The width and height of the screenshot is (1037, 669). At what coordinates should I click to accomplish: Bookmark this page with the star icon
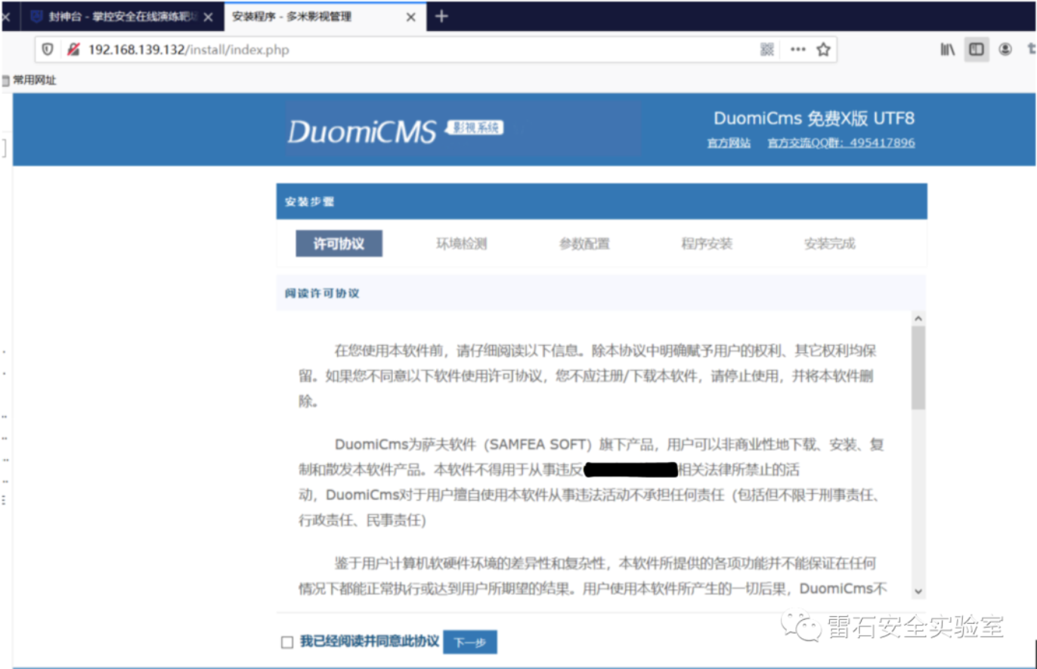[823, 50]
